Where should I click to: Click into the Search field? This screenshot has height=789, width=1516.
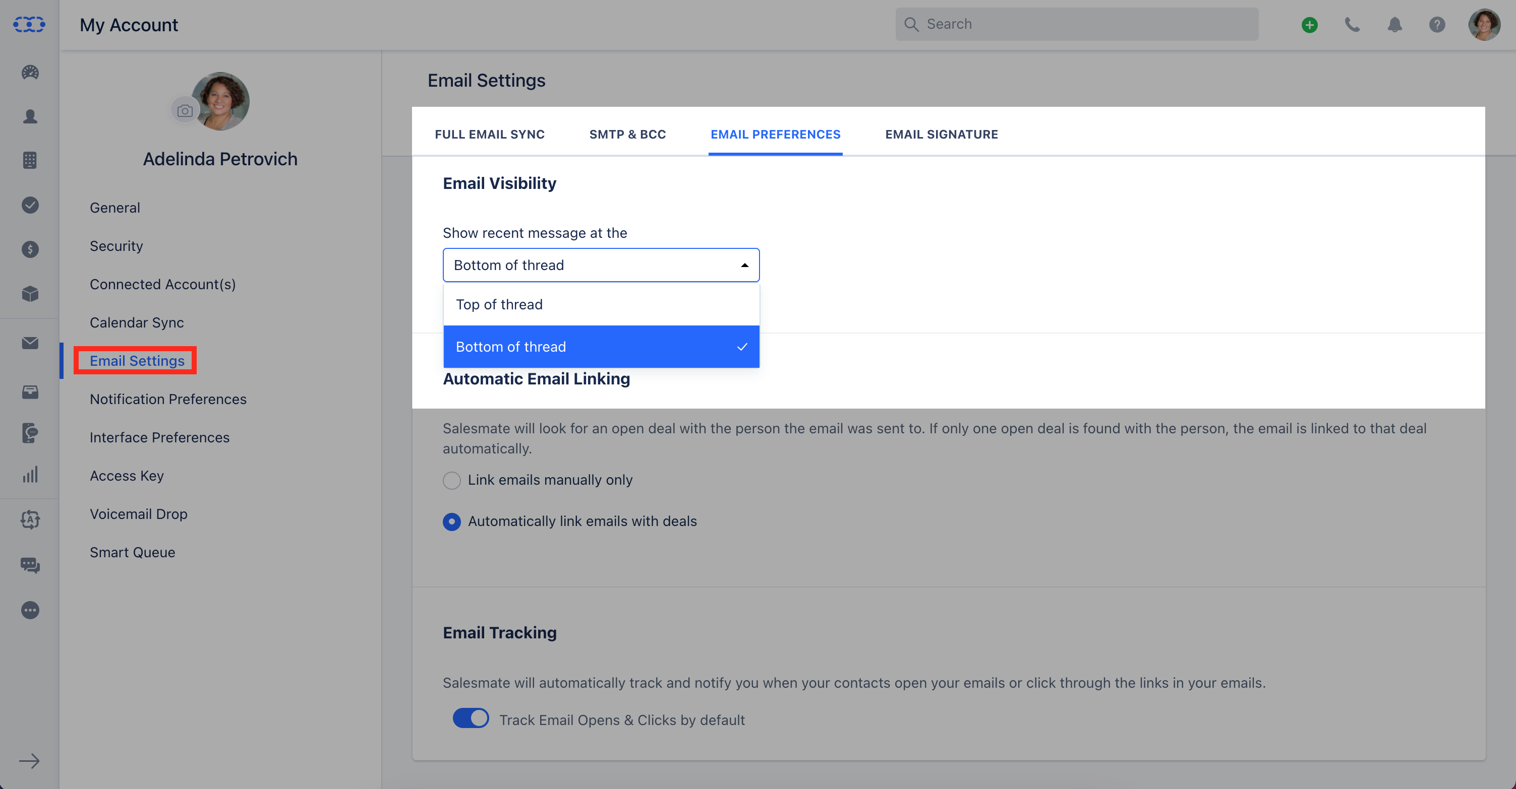pyautogui.click(x=1076, y=24)
